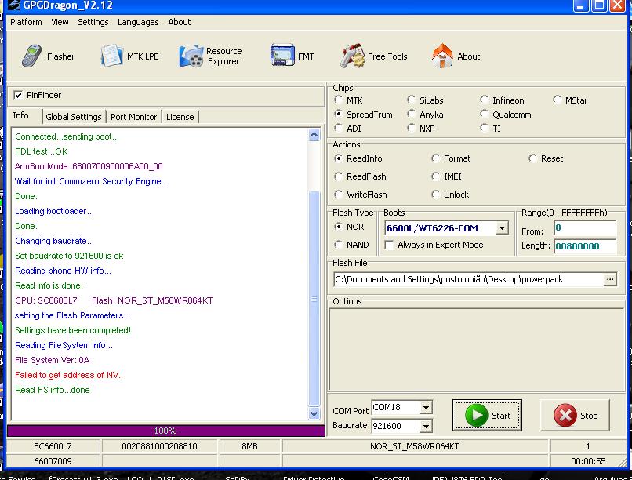
Task: Select Qualcomm as the chip
Action: tap(484, 114)
